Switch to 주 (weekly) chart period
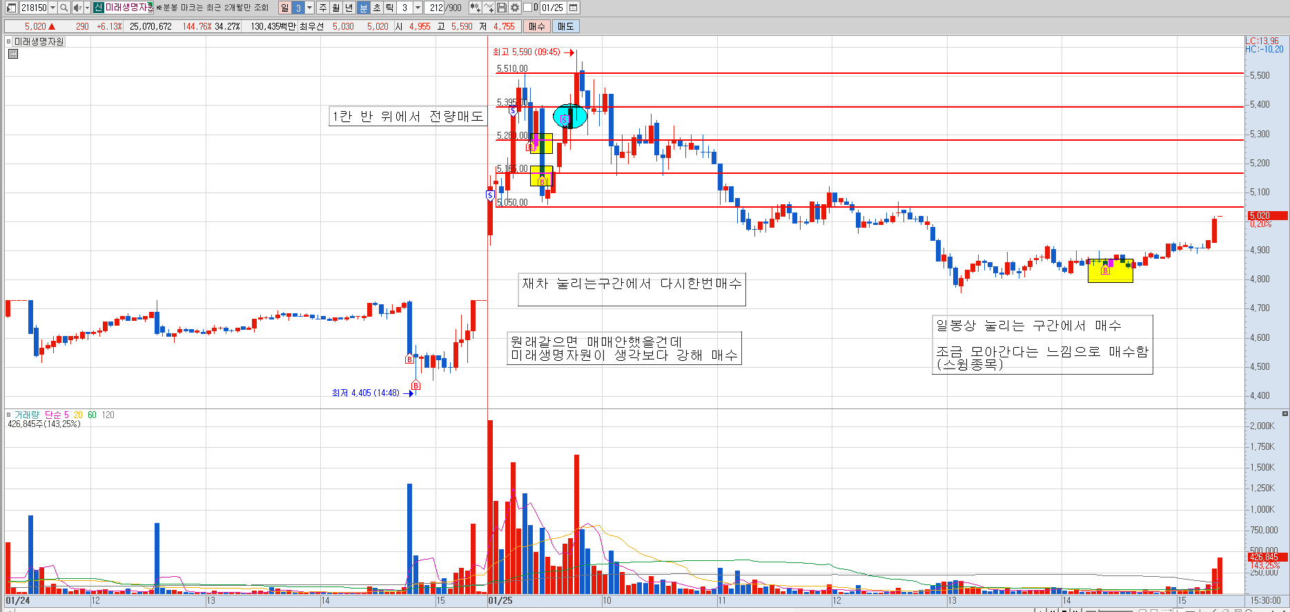This screenshot has height=612, width=1290. [323, 8]
